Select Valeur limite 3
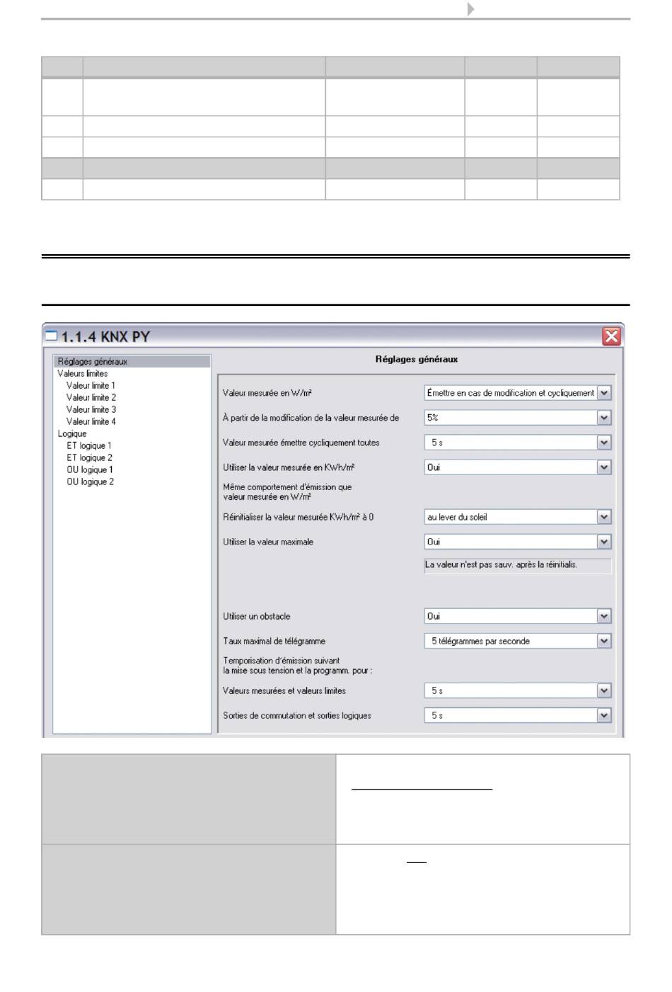 pos(91,409)
